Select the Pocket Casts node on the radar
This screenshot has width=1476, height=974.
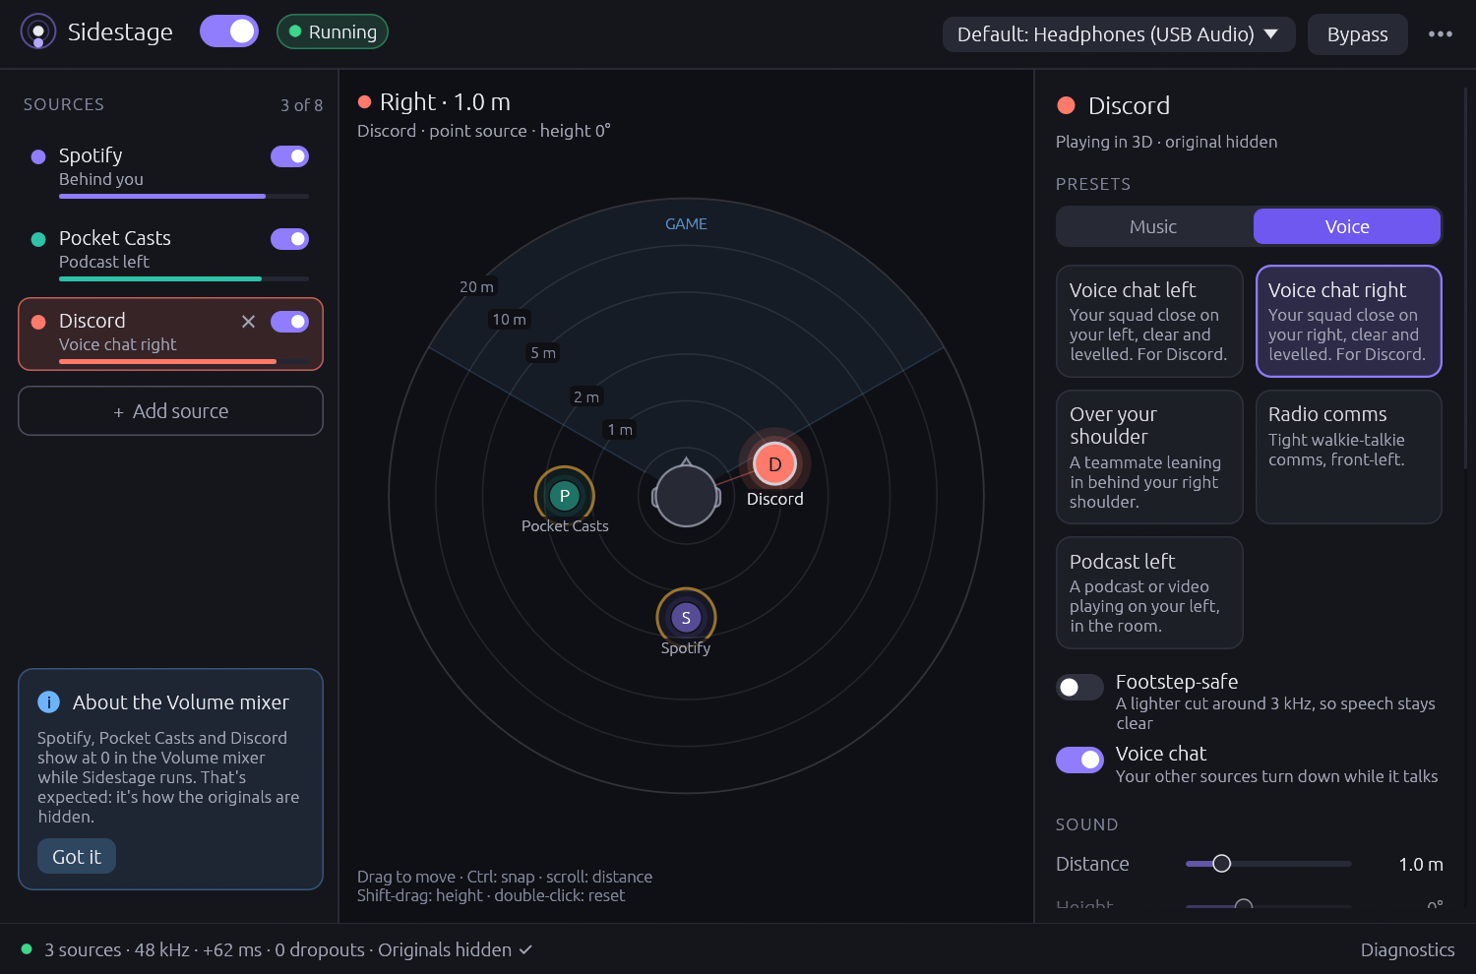pos(564,496)
